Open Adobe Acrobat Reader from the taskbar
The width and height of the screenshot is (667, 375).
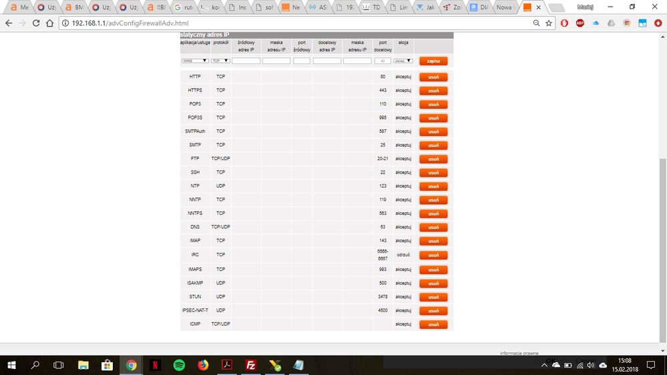[227, 365]
